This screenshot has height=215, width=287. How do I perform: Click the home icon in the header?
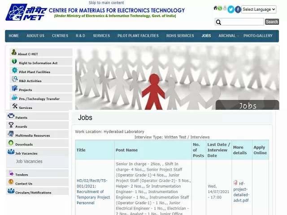point(215,8)
